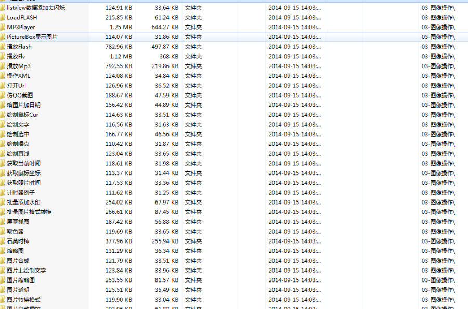The width and height of the screenshot is (468, 309).
Task: Click the 绘制文字 folder icon
Action: click(x=3, y=125)
